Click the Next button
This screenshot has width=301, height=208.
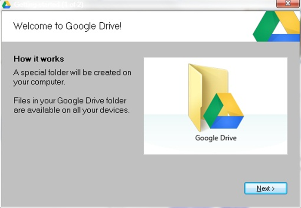coord(266,188)
